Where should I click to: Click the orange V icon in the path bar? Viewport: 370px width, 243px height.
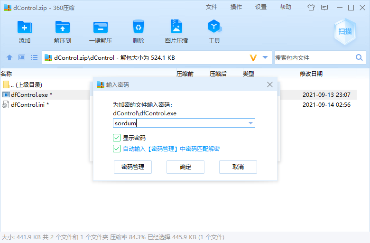[253, 57]
